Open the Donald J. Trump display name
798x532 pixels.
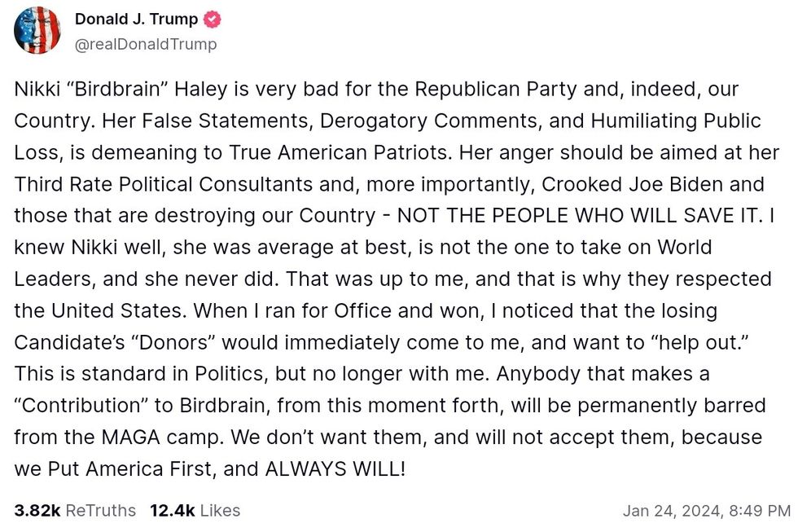[136, 20]
